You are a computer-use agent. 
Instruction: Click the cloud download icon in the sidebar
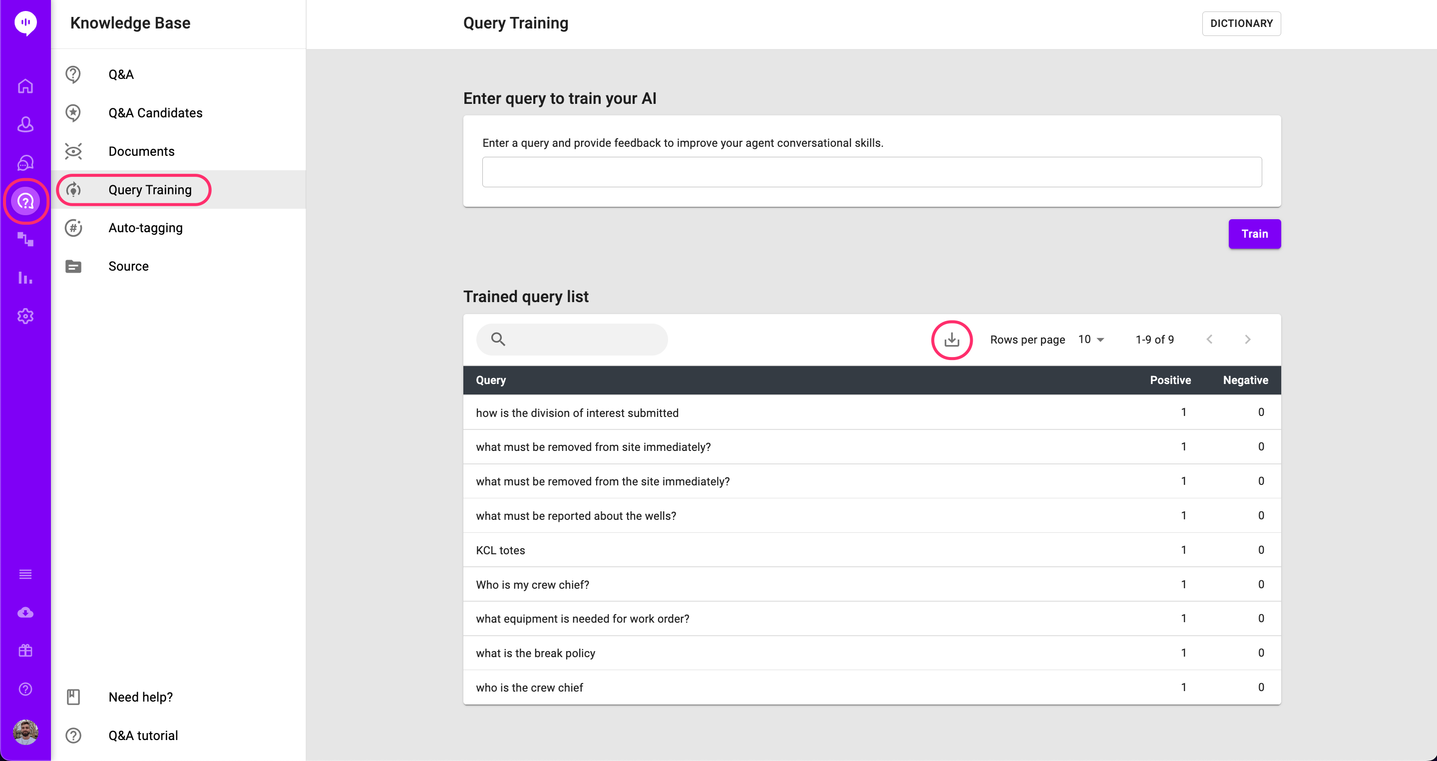(x=25, y=612)
